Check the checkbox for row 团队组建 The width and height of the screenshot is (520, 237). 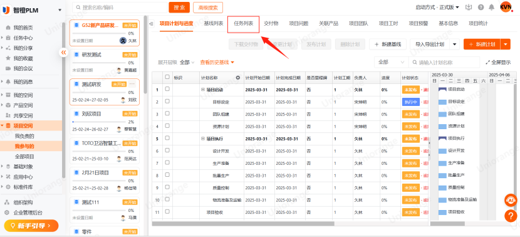(x=167, y=113)
